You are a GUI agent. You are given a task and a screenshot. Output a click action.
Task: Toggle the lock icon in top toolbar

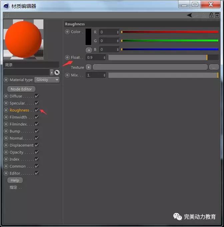click(x=211, y=15)
